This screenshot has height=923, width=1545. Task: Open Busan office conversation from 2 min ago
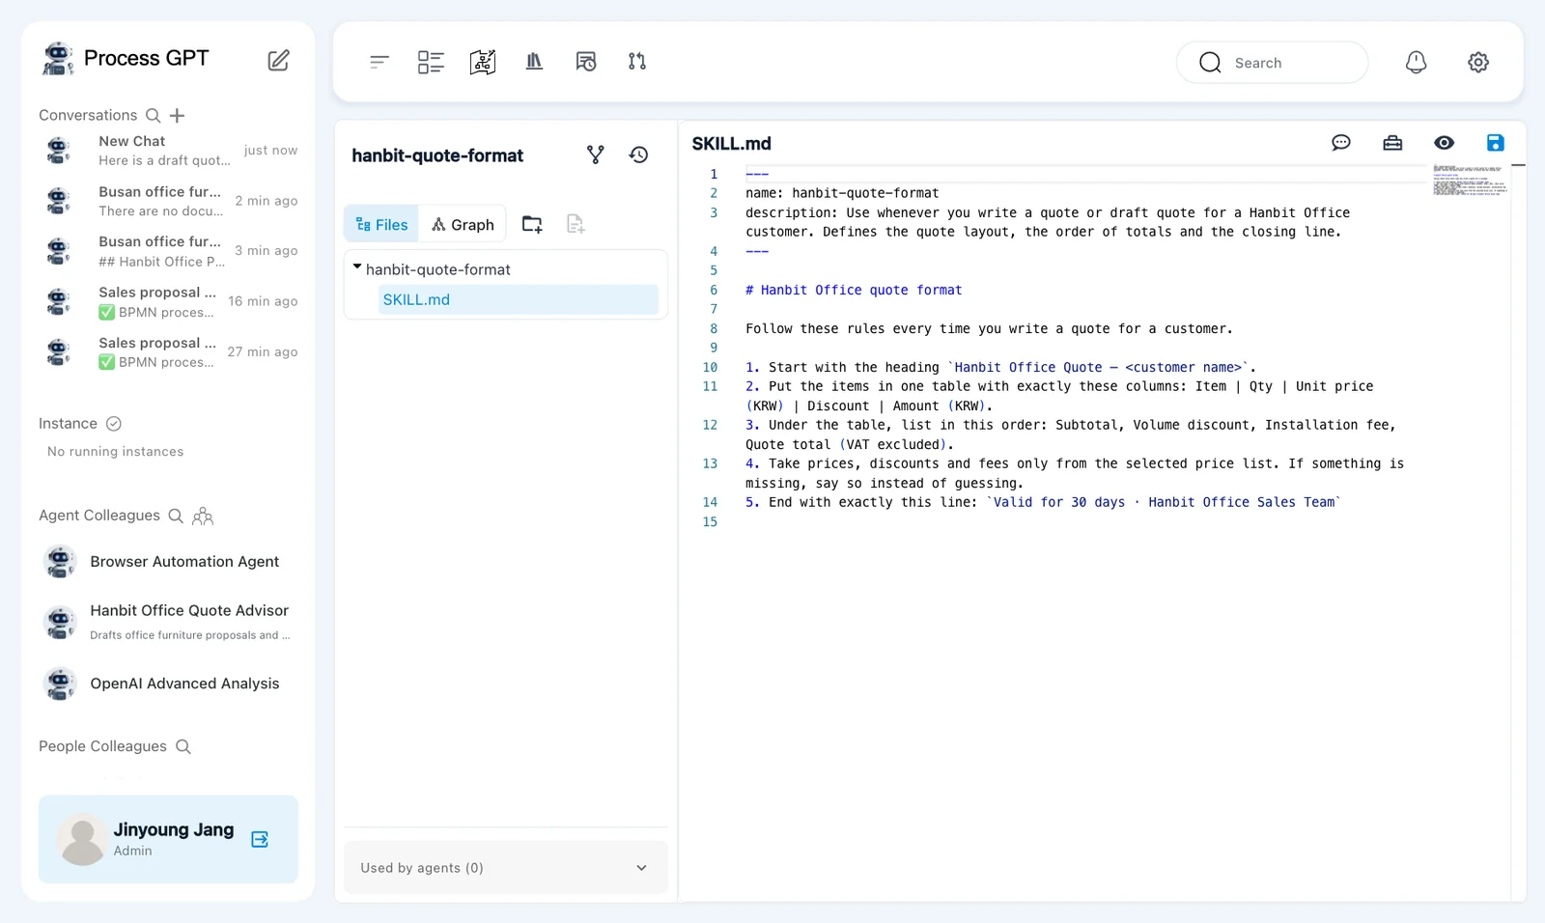169,201
